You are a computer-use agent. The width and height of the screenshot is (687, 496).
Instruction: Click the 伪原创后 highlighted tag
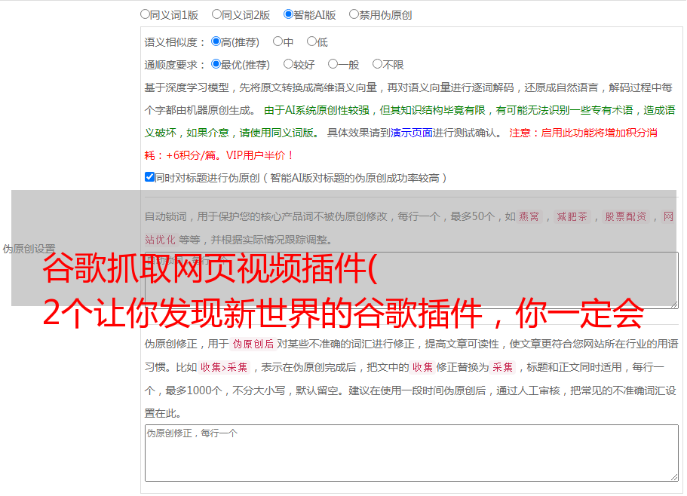(x=253, y=344)
